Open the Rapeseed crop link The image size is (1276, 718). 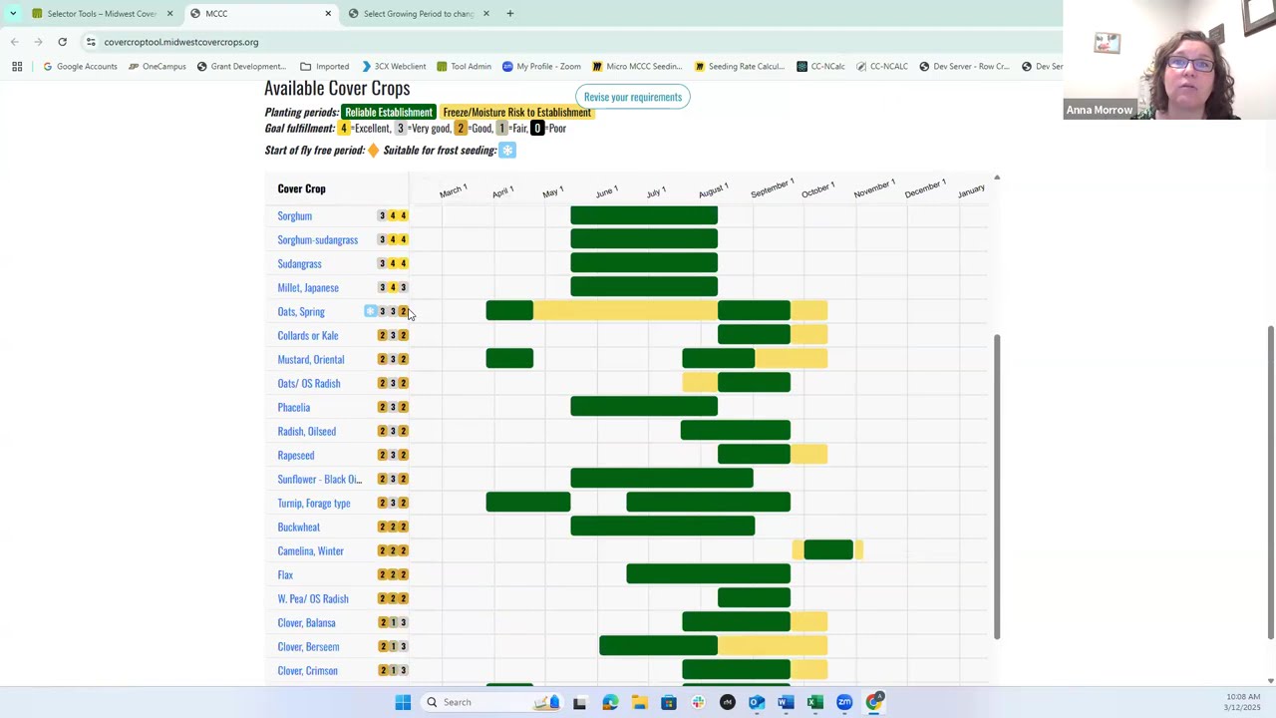click(296, 455)
